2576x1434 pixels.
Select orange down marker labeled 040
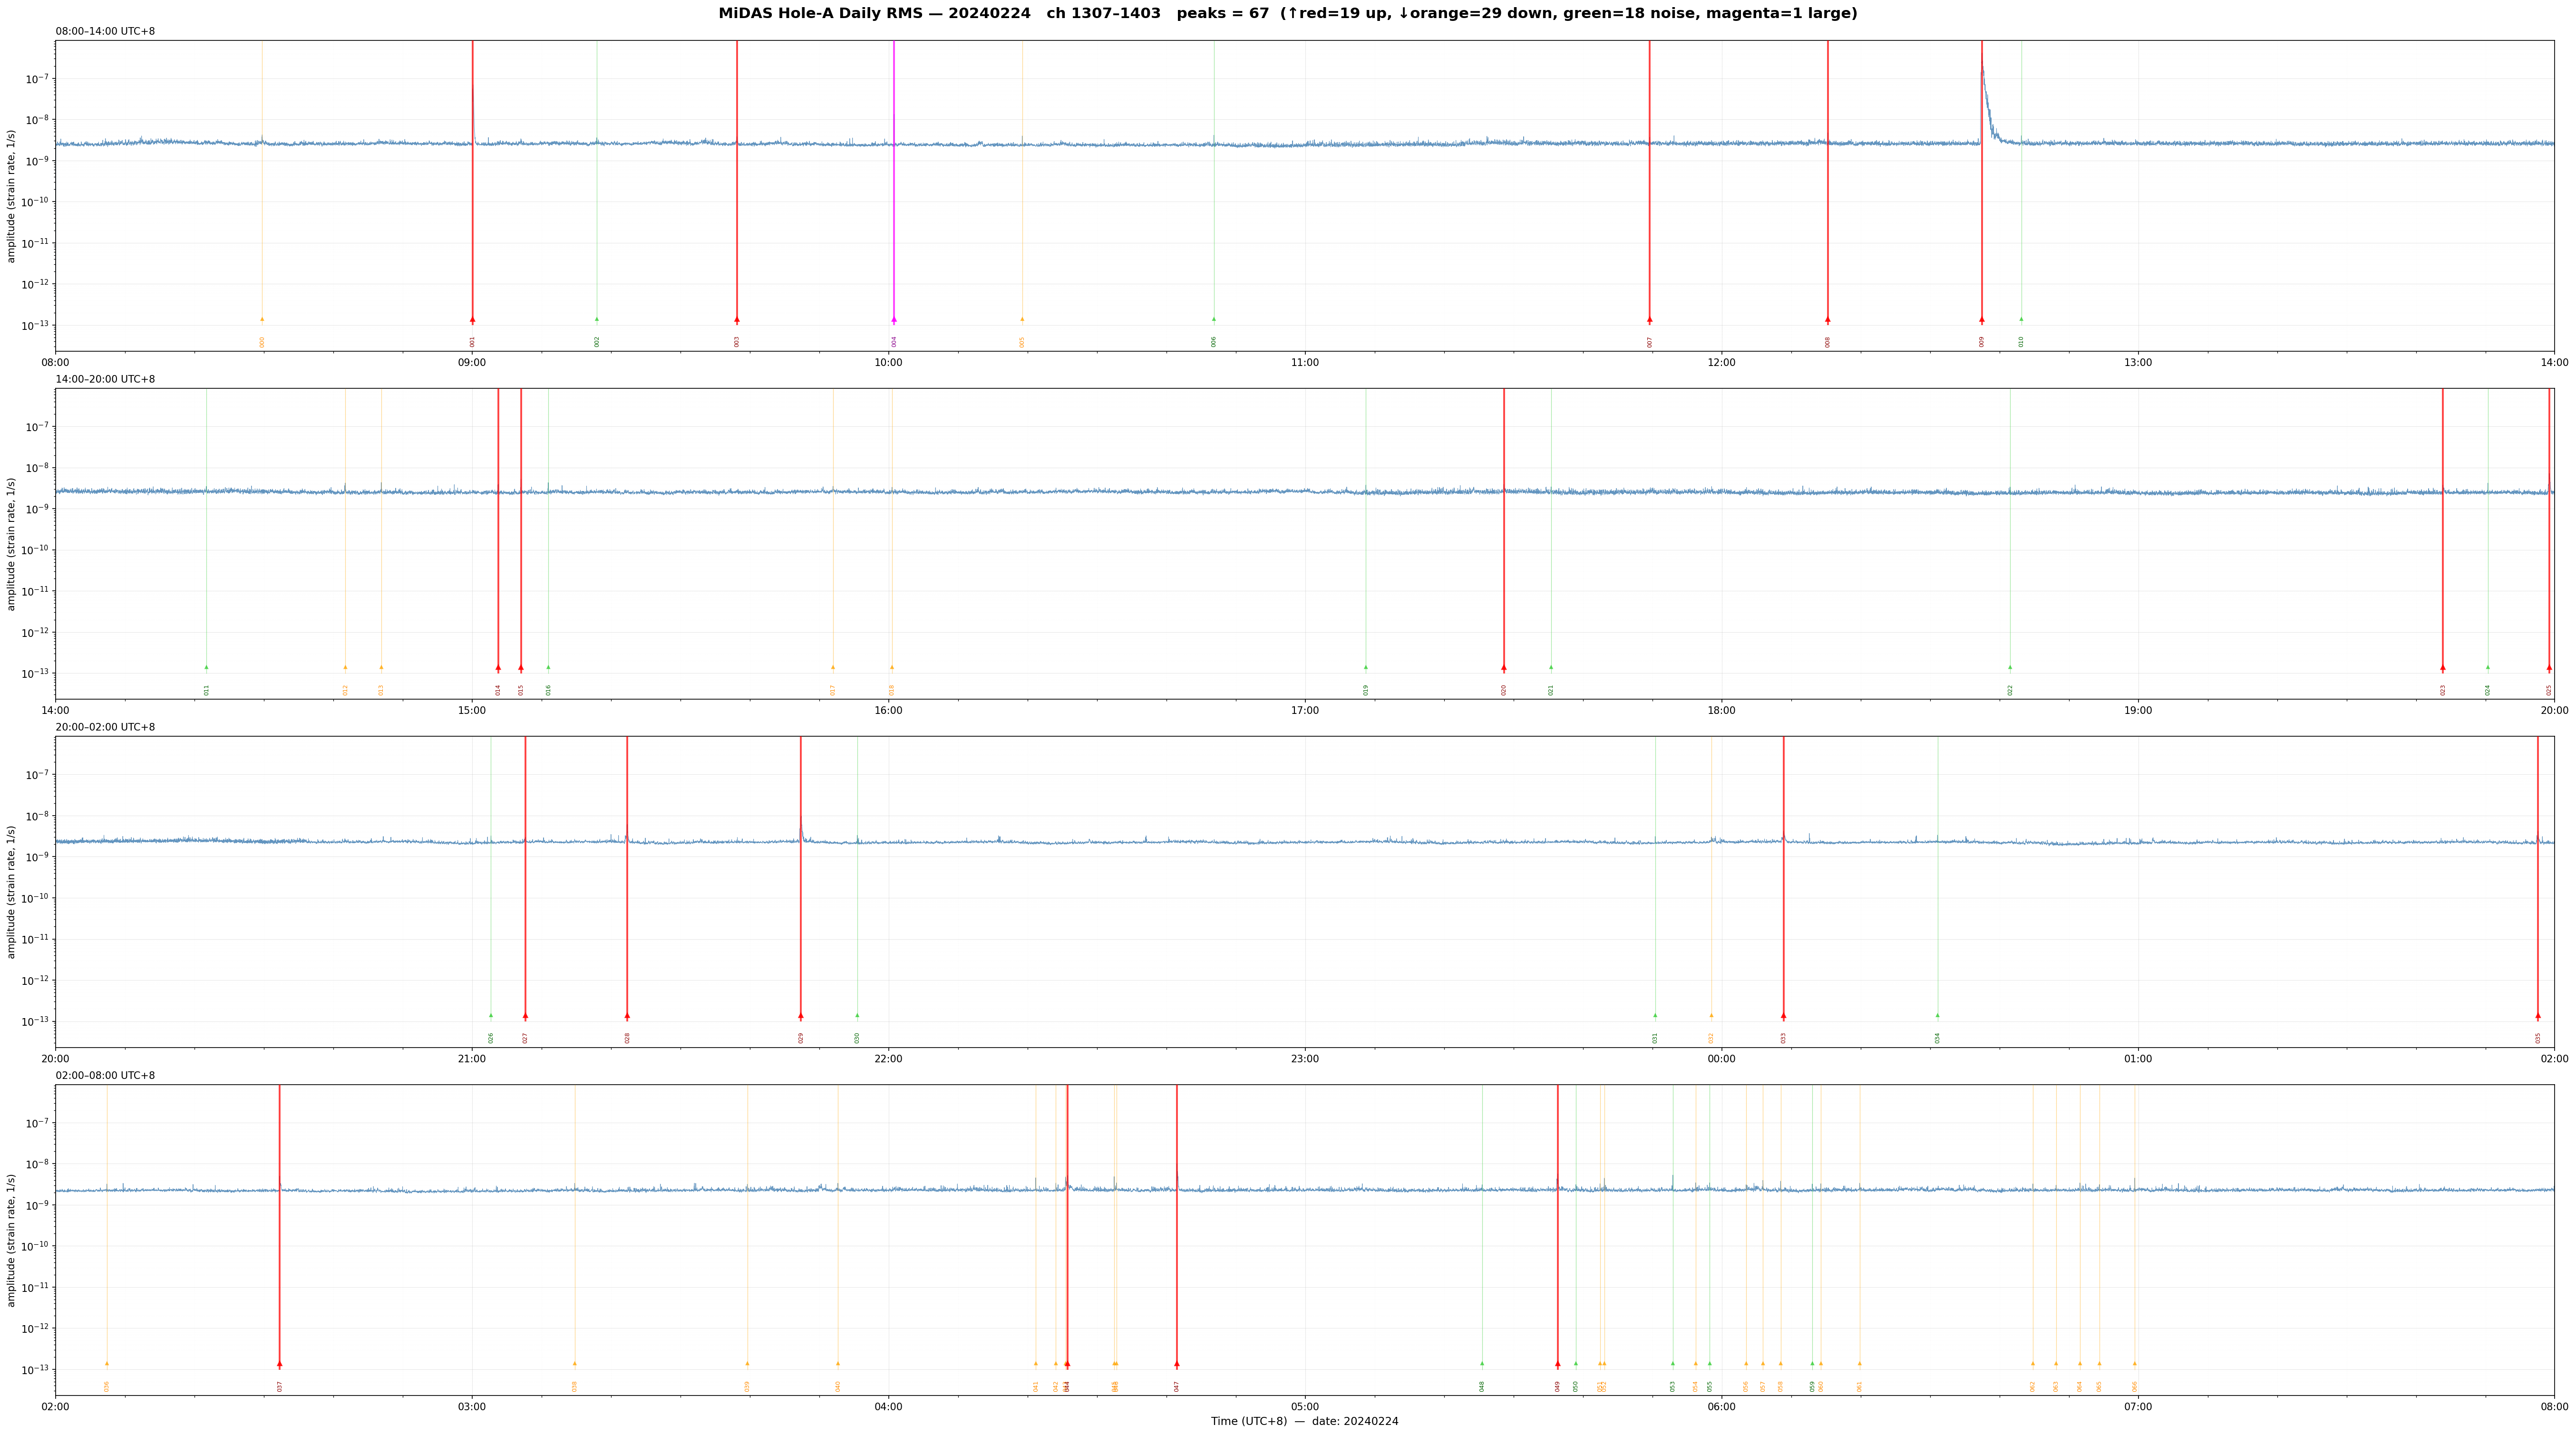838,1364
